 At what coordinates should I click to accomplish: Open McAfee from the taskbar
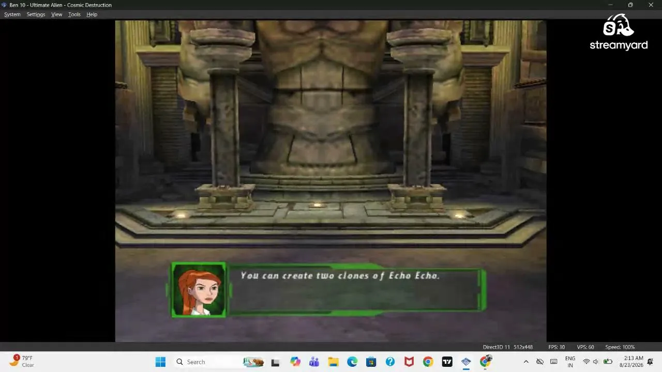coord(409,362)
